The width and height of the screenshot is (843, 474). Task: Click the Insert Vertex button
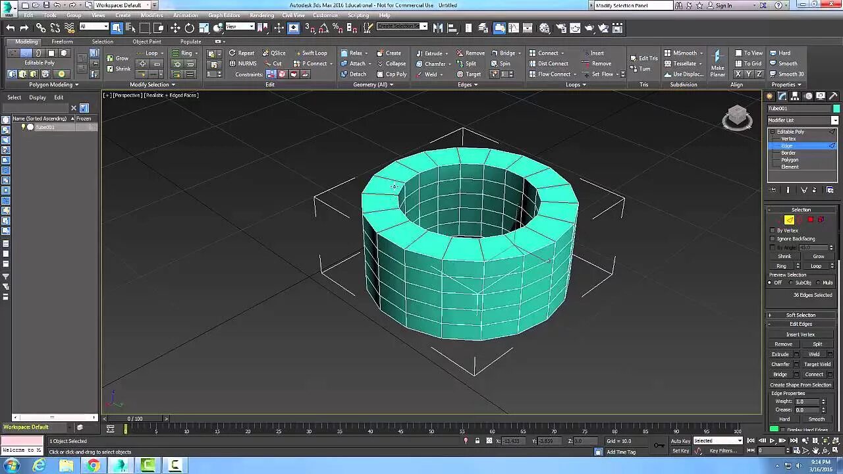tap(800, 334)
